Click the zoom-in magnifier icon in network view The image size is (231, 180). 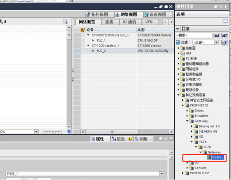[1, 22]
